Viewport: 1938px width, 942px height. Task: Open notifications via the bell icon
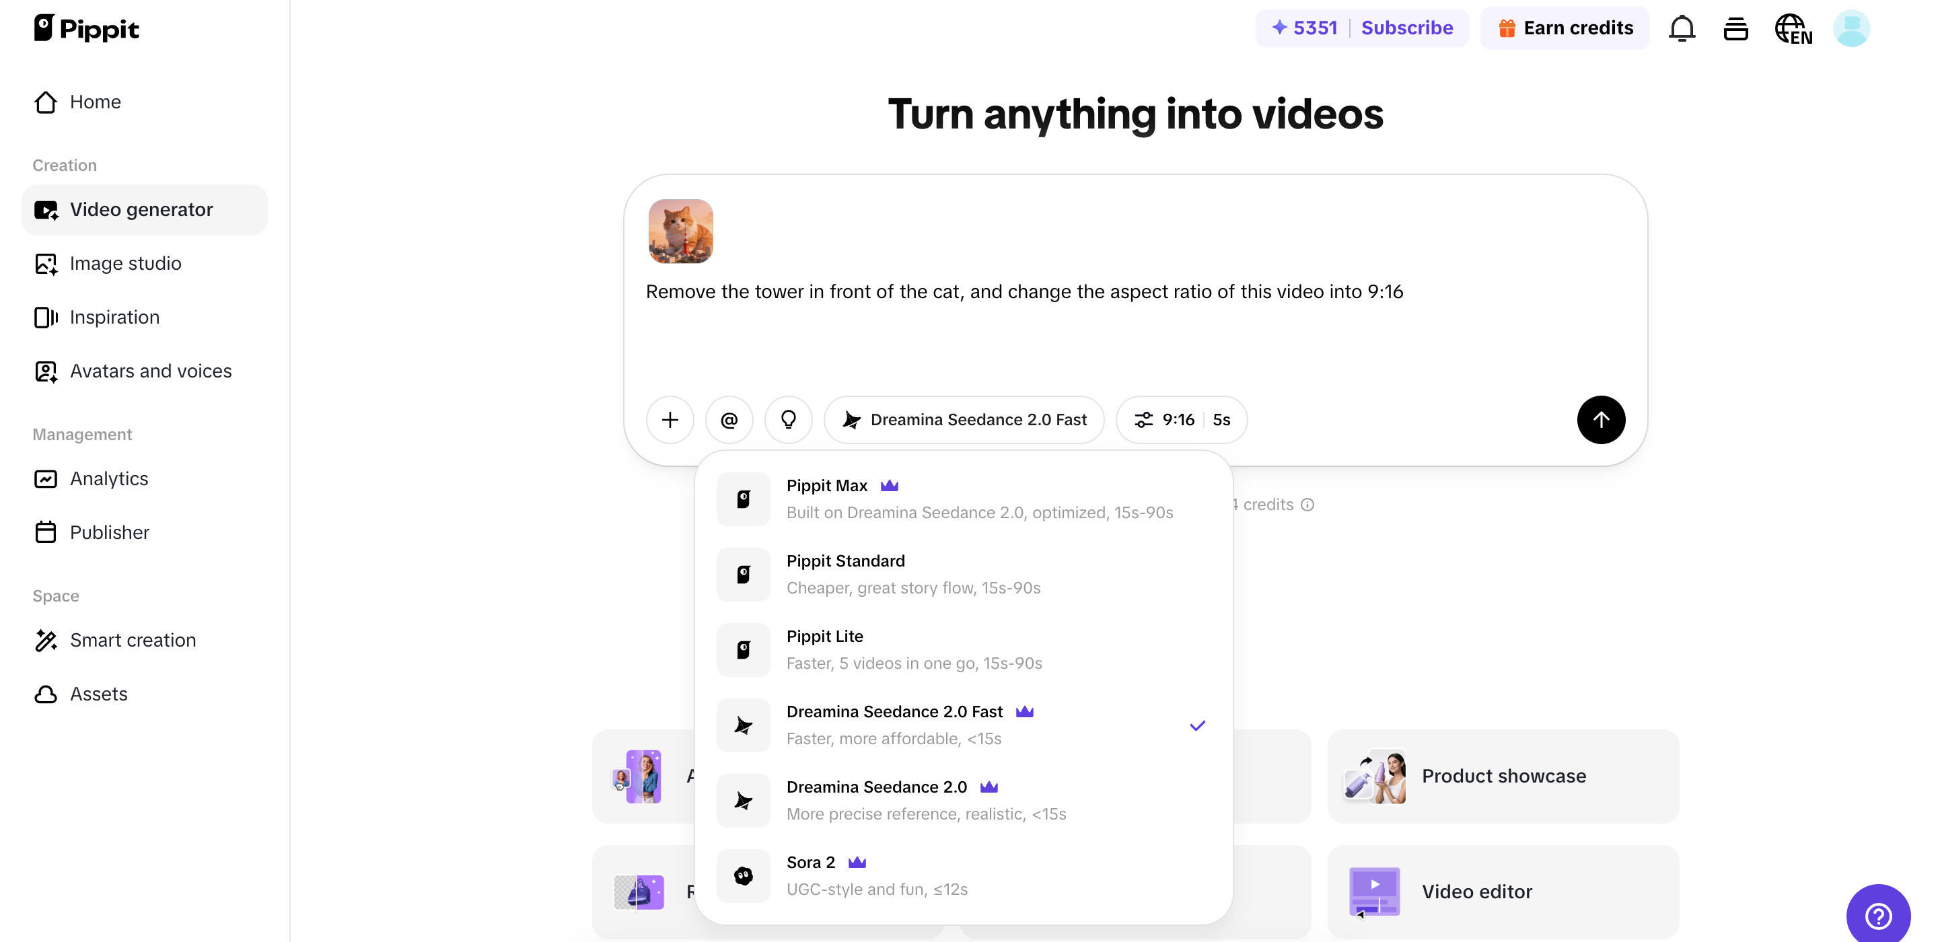click(1682, 28)
